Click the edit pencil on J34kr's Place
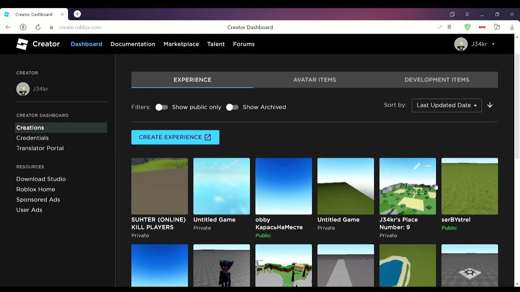This screenshot has height=292, width=520. point(417,166)
